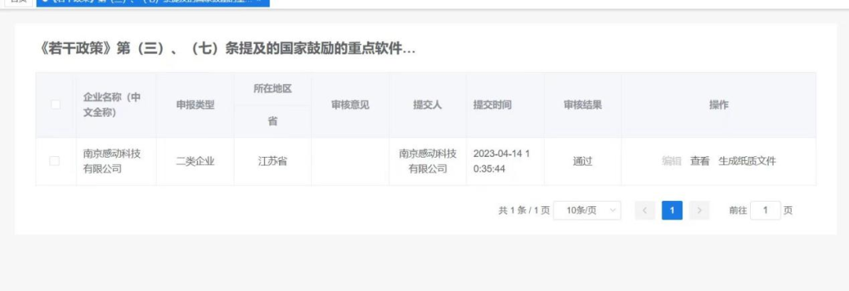Screen dimensions: 849x291
Task: Tick the checkbox for 南京感动科技有限公司 row
Action: pos(55,161)
